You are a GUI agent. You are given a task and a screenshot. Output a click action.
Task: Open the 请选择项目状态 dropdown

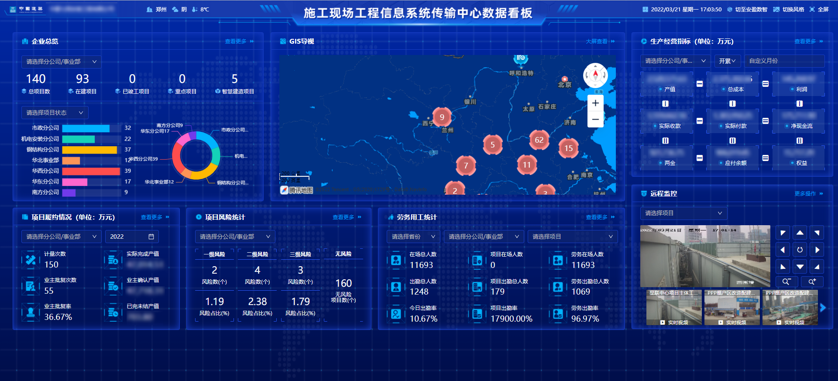[55, 113]
